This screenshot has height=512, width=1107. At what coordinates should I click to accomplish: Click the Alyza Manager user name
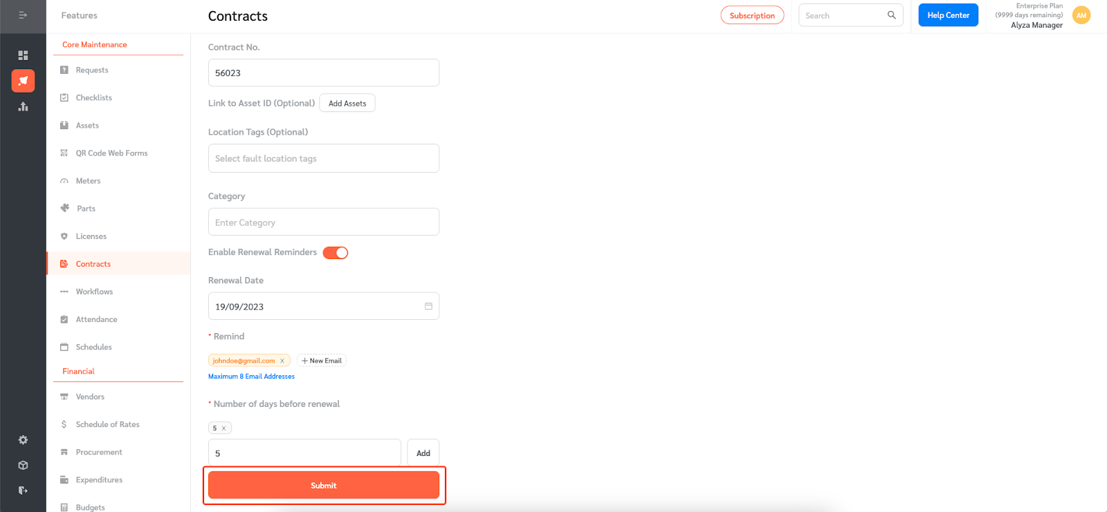pyautogui.click(x=1036, y=25)
